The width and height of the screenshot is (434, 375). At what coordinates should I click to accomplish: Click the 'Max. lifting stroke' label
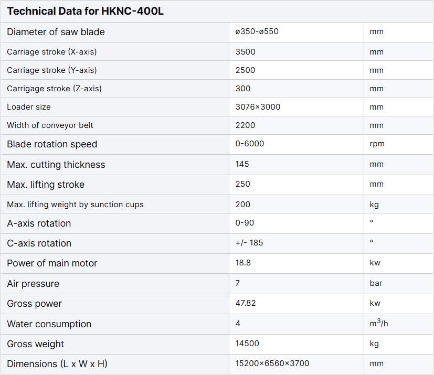coord(46,185)
